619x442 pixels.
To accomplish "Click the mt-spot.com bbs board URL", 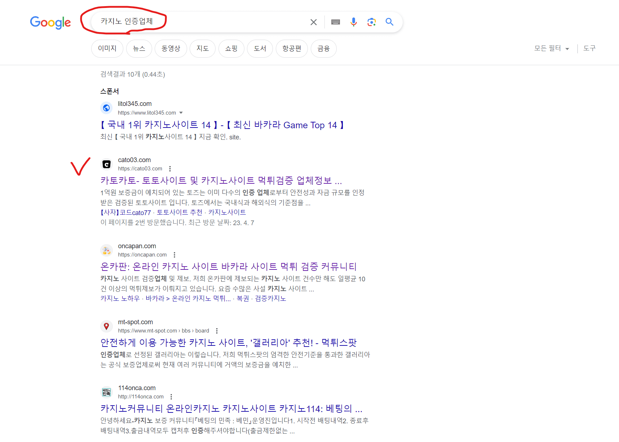I will pos(164,331).
